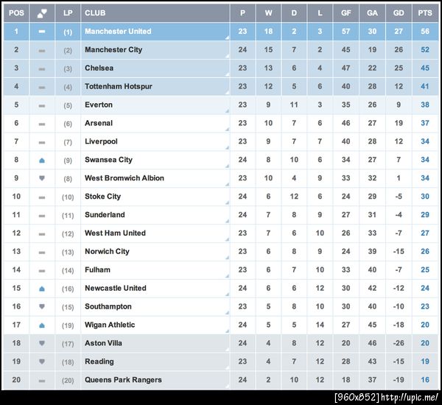Click the position movement icon in header
Image resolution: width=442 pixels, height=405 pixels.
42,13
